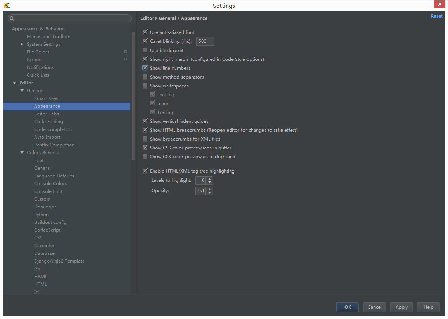The height and width of the screenshot is (319, 448).
Task: Open Editor Tabs settings page
Action: 46,114
